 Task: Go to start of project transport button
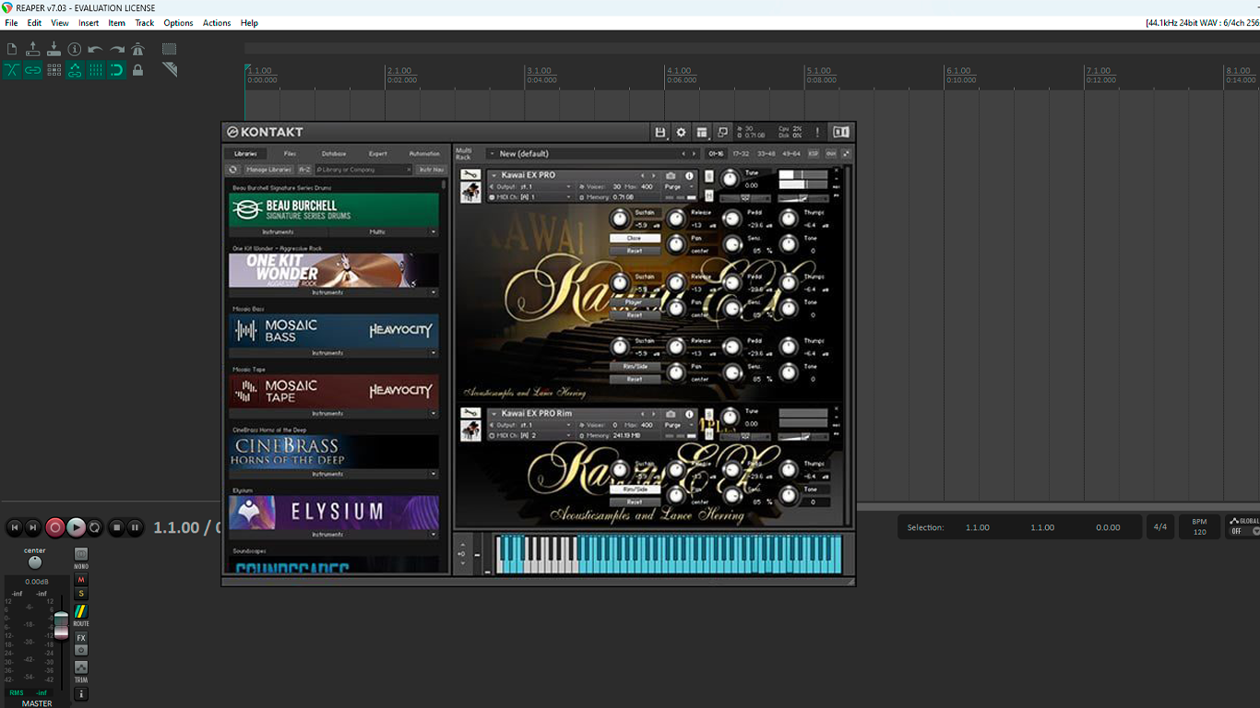14,527
